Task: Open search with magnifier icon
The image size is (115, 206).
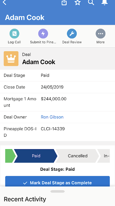Action: tap(91, 2)
